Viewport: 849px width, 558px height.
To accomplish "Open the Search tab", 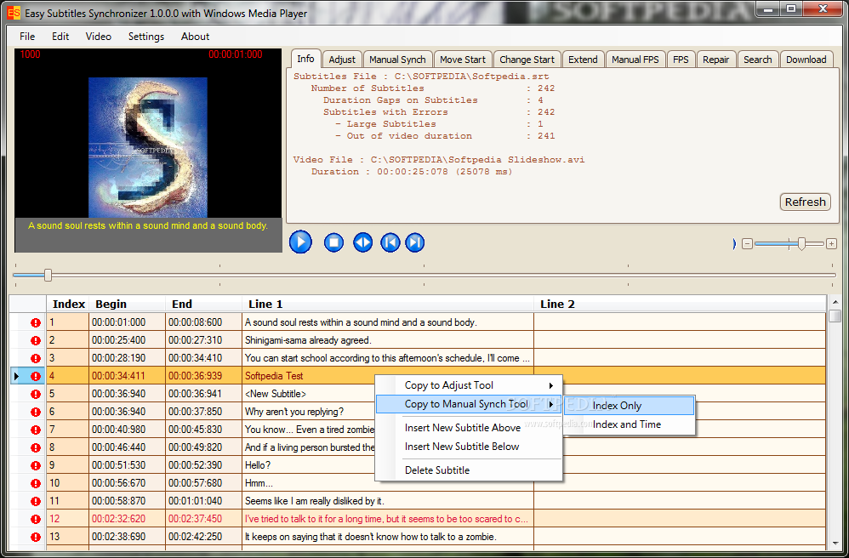I will click(x=757, y=60).
